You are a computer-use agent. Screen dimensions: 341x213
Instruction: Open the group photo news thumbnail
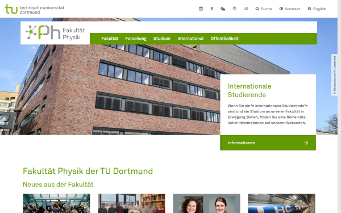click(x=56, y=203)
